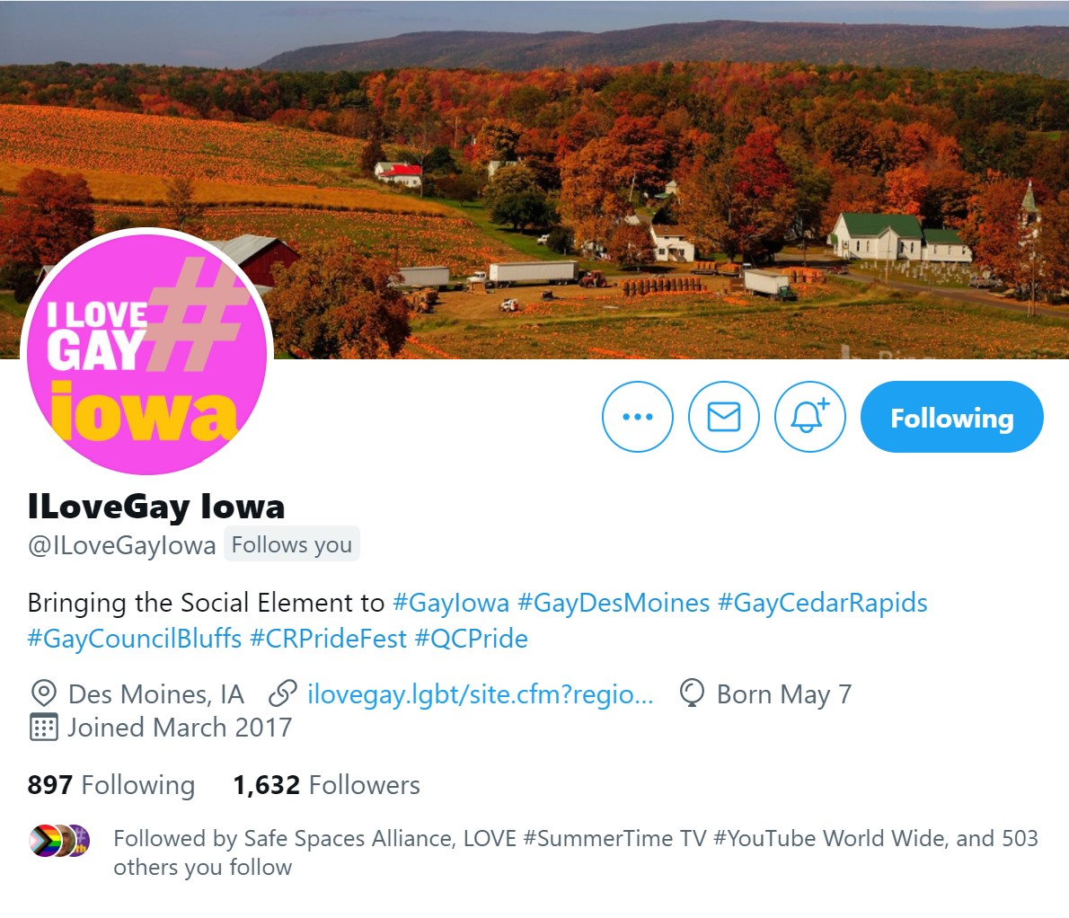Click the chain link icon beside the URL

[x=282, y=693]
